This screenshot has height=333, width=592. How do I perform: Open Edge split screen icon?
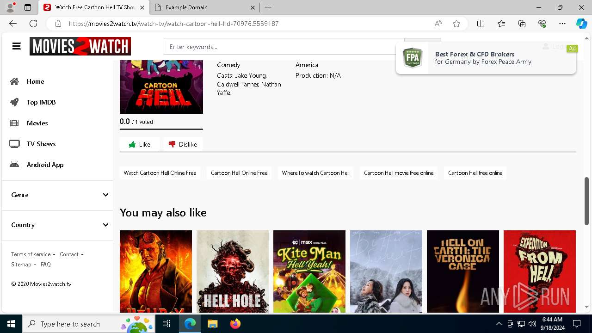[481, 24]
